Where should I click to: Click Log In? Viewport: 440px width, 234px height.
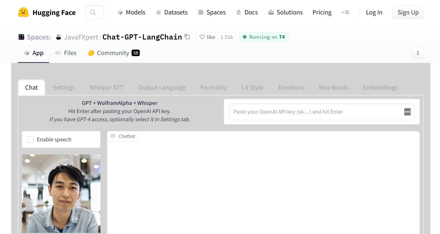[374, 12]
